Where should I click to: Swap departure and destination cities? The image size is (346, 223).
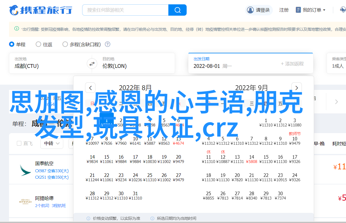click(92, 64)
